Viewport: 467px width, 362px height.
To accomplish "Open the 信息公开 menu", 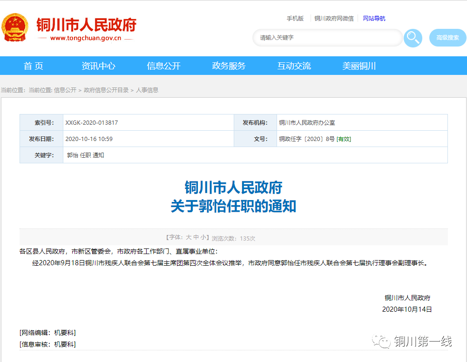I will pos(163,66).
